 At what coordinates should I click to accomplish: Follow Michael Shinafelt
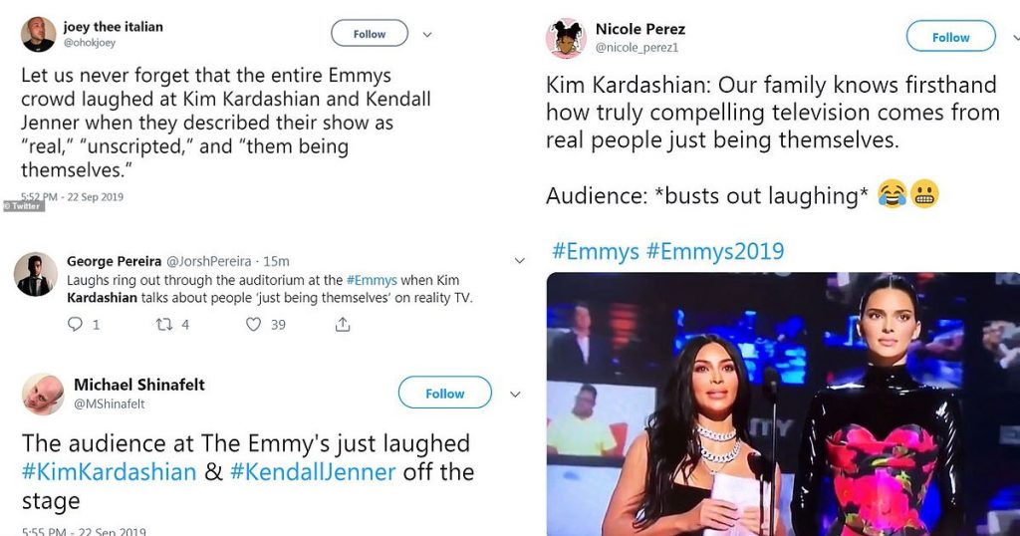click(x=444, y=394)
